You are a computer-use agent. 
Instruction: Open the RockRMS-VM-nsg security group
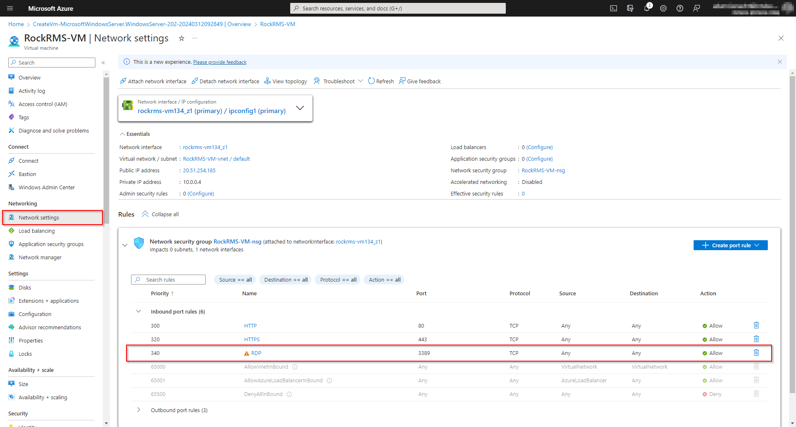pos(237,241)
